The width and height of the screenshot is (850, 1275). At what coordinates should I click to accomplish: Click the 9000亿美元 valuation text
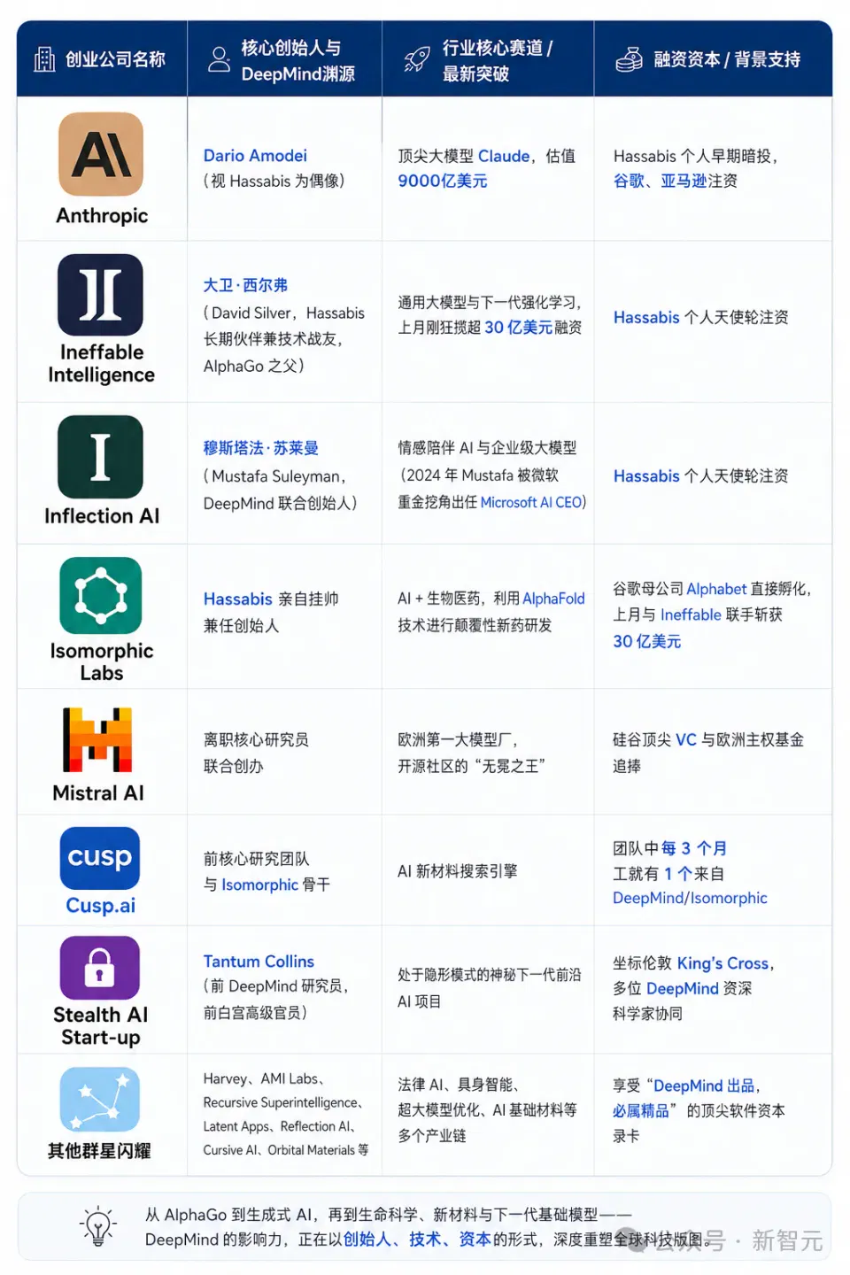pyautogui.click(x=443, y=181)
